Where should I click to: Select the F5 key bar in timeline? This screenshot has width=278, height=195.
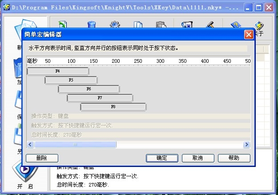[71, 80]
